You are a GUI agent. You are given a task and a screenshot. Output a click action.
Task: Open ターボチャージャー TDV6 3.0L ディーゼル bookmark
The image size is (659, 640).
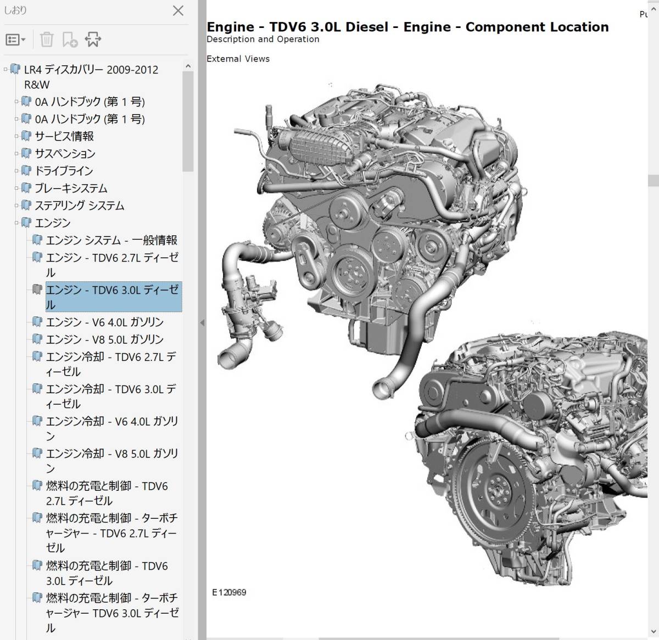pyautogui.click(x=113, y=613)
